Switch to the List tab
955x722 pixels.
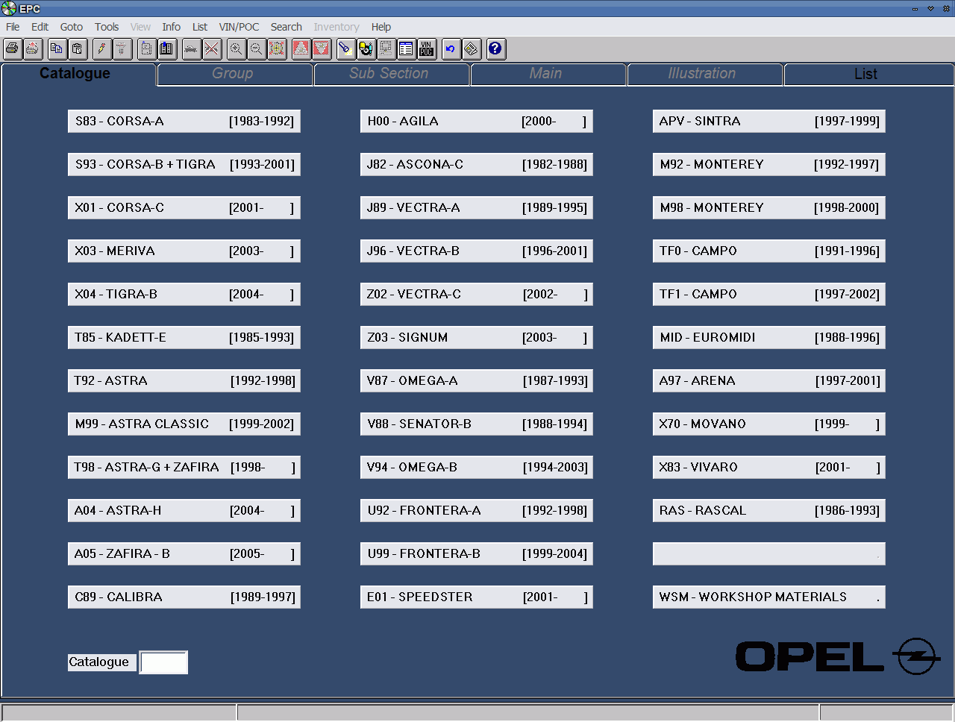click(868, 75)
